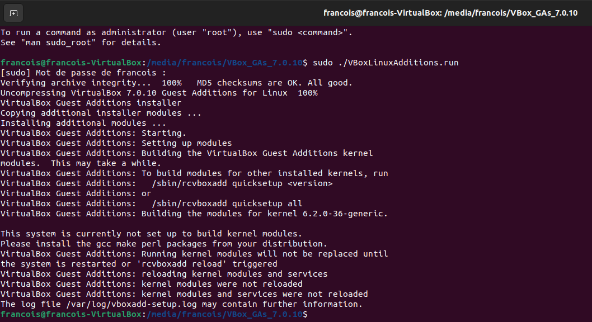Click "This system is currently not set up" line
This screenshot has width=592, height=322.
(151, 234)
